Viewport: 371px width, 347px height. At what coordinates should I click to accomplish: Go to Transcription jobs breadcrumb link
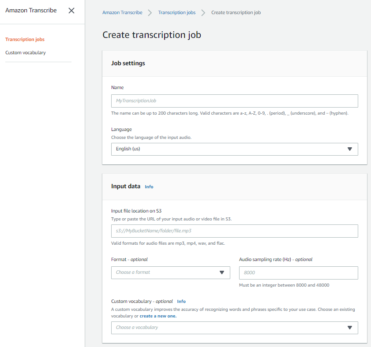click(x=177, y=12)
